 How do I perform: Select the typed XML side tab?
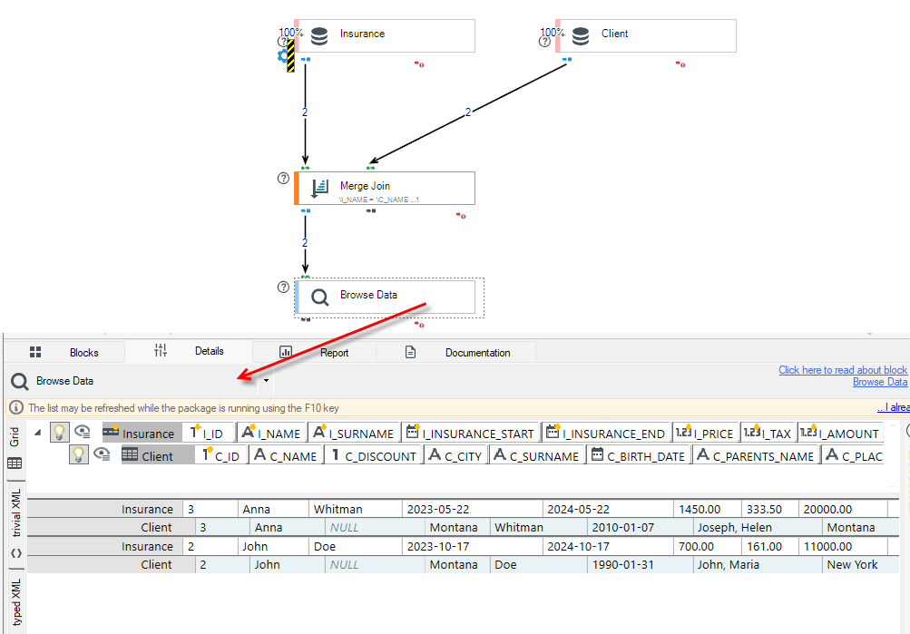click(x=15, y=602)
